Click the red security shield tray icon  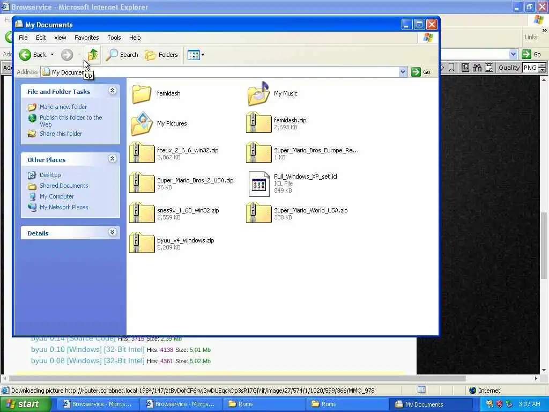499,404
